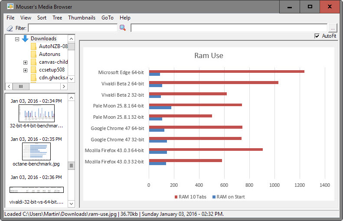The height and width of the screenshot is (221, 343).
Task: Open the Sort menu
Action: [42, 18]
